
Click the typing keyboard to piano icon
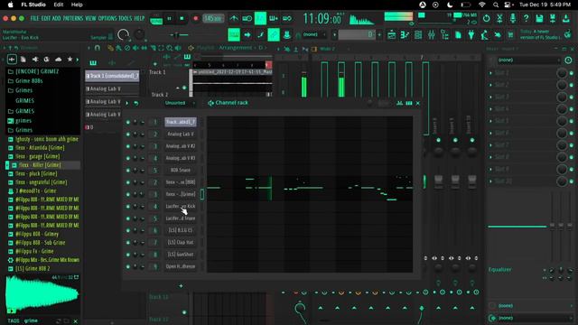(x=234, y=35)
